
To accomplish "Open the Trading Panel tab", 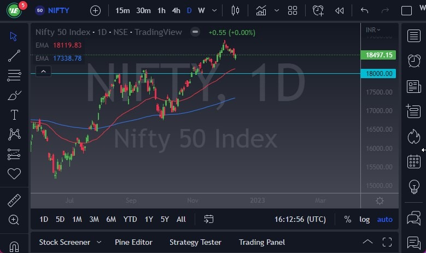I will click(262, 242).
